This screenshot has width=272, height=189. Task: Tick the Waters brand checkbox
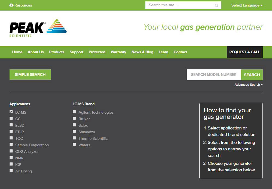[74, 144]
